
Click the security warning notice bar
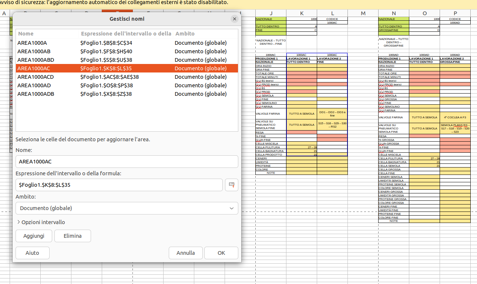238,4
